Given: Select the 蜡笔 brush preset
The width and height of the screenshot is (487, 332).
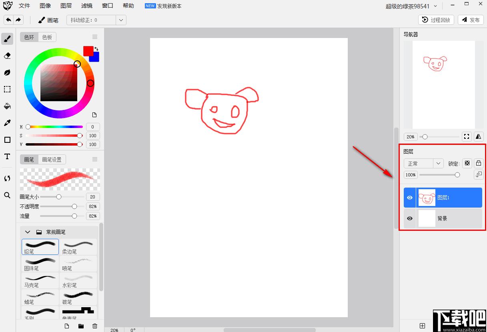Looking at the screenshot, I should coord(40,297).
